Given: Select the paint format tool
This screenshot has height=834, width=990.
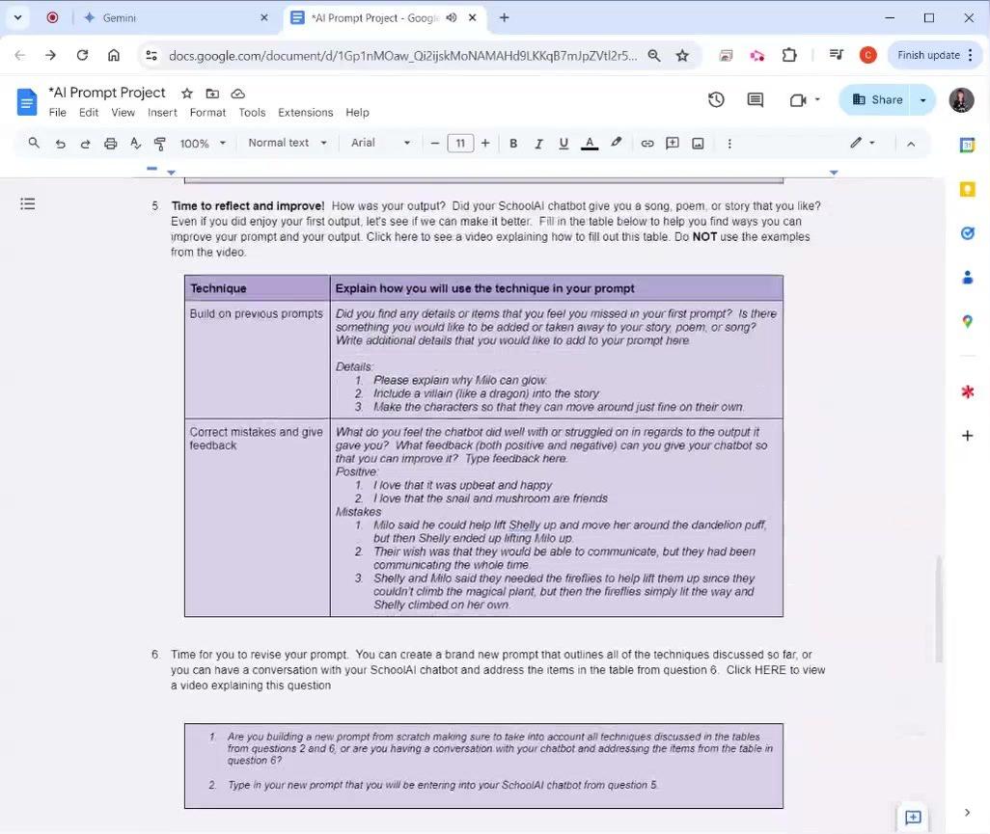Looking at the screenshot, I should click(160, 144).
